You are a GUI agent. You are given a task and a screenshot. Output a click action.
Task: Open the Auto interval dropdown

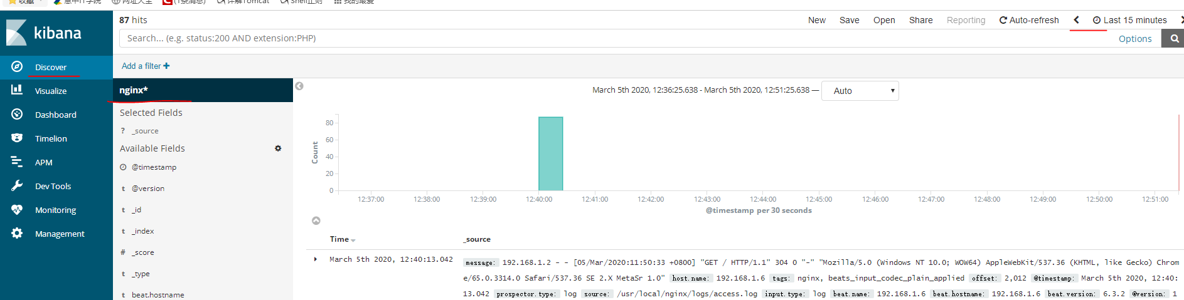pyautogui.click(x=860, y=91)
